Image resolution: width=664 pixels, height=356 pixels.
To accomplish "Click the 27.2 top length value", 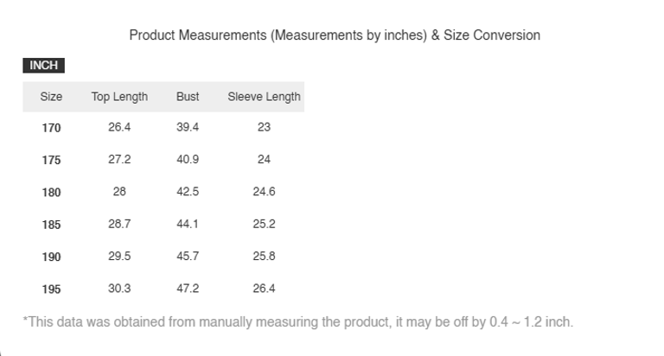I will click(x=119, y=160).
